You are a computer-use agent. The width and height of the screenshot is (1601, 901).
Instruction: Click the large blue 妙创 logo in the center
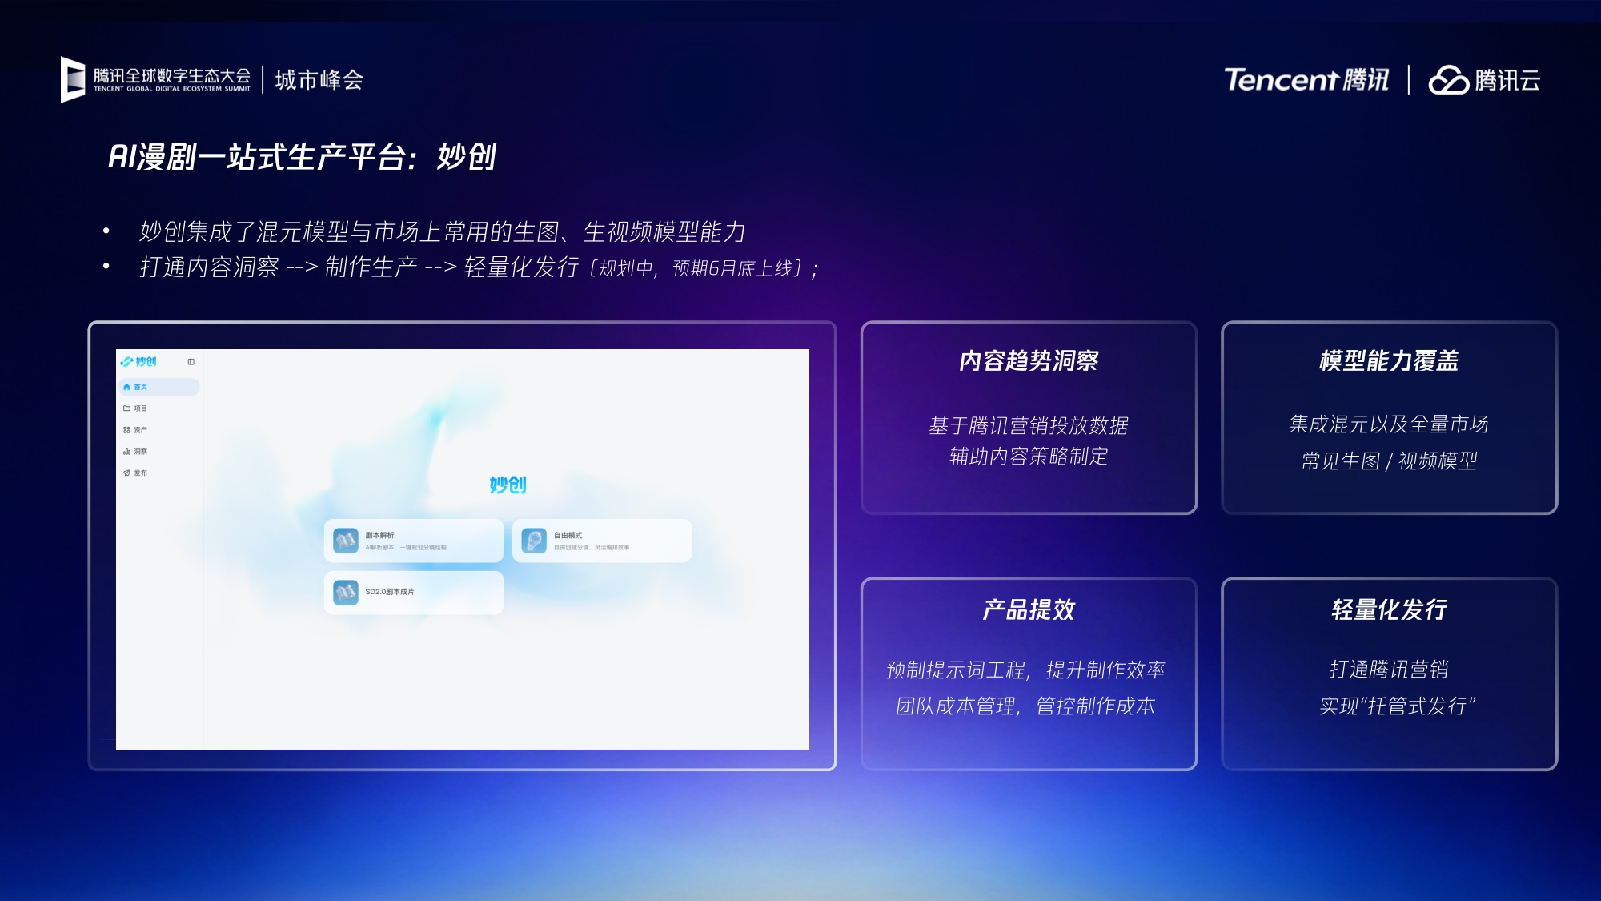pos(508,485)
